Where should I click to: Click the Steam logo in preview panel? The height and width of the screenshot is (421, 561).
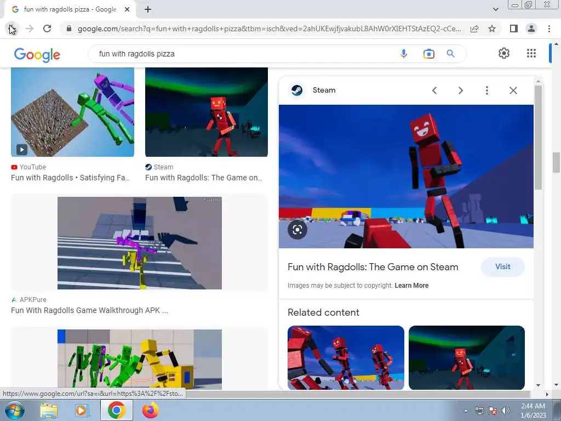pyautogui.click(x=296, y=90)
